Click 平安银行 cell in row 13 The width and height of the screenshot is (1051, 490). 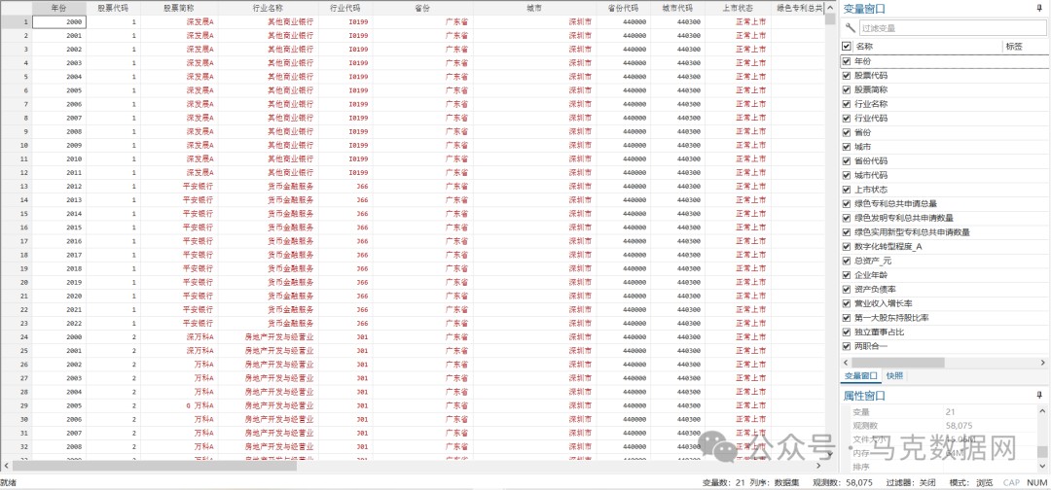(x=179, y=186)
